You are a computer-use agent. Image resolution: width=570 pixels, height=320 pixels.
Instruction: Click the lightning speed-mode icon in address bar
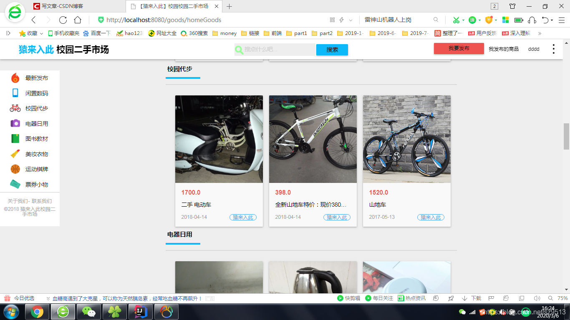(341, 20)
